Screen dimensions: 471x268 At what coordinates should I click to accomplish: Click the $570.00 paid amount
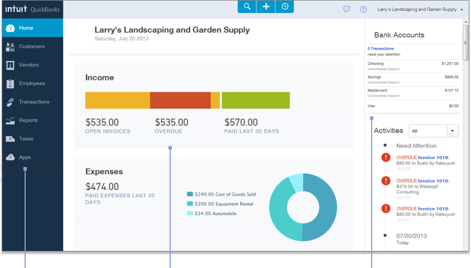[241, 123]
